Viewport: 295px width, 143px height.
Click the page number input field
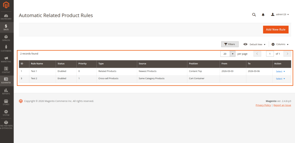pos(270,54)
